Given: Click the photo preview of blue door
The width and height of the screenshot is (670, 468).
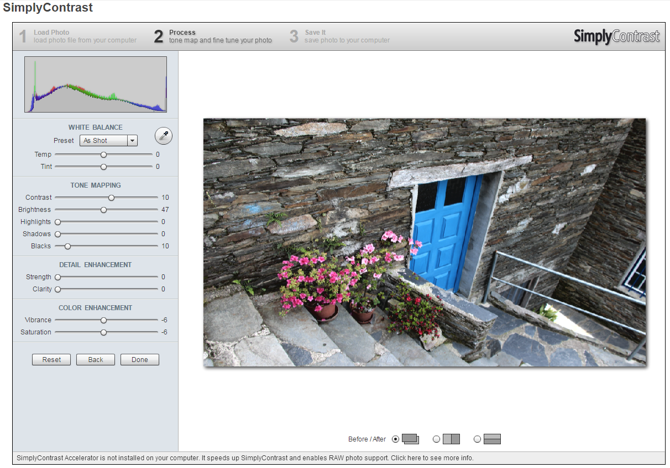Looking at the screenshot, I should (425, 242).
